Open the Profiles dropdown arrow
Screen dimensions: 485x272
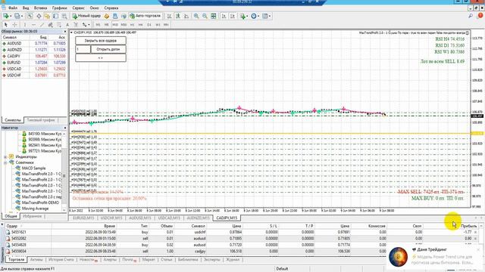coord(22,16)
